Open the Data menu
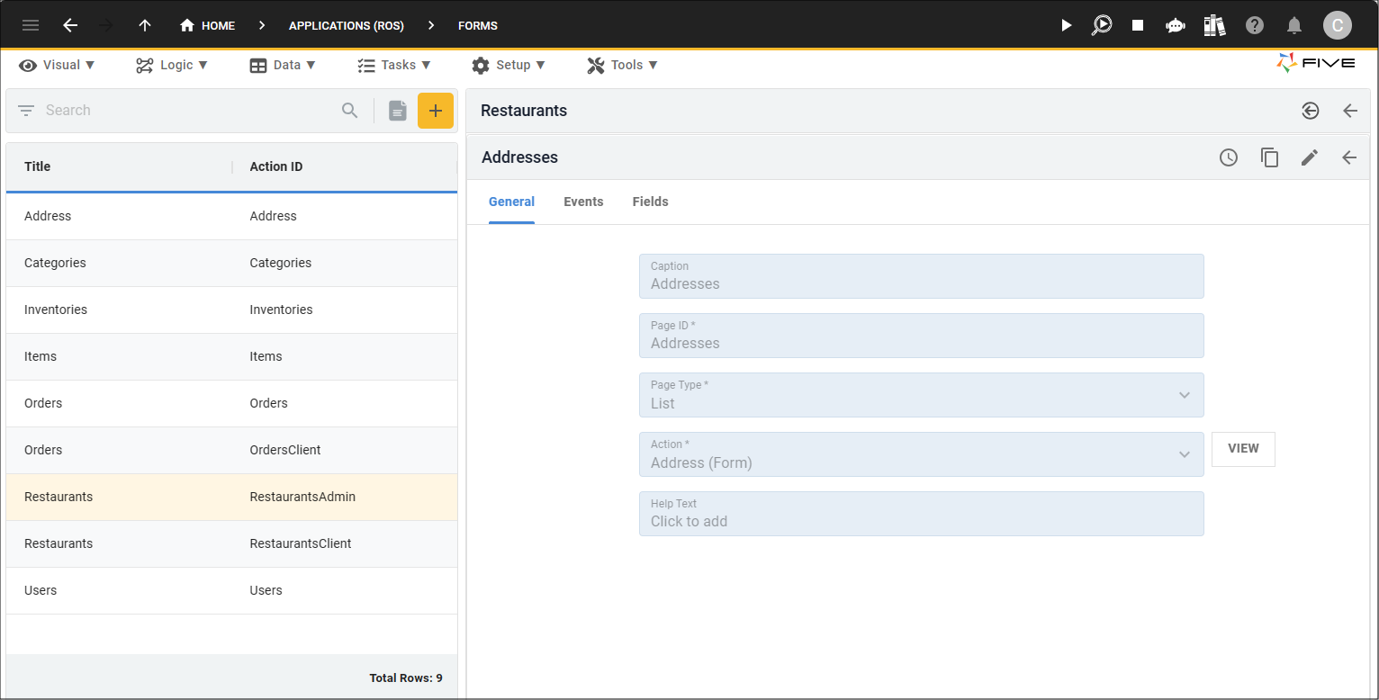 pyautogui.click(x=283, y=65)
